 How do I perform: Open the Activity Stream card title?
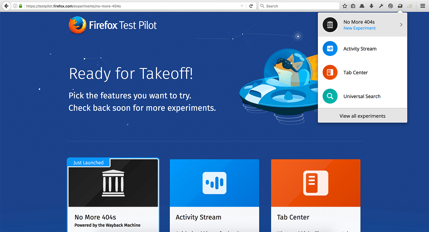coord(198,217)
